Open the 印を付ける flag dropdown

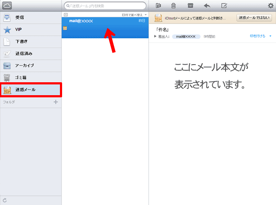click(x=260, y=36)
